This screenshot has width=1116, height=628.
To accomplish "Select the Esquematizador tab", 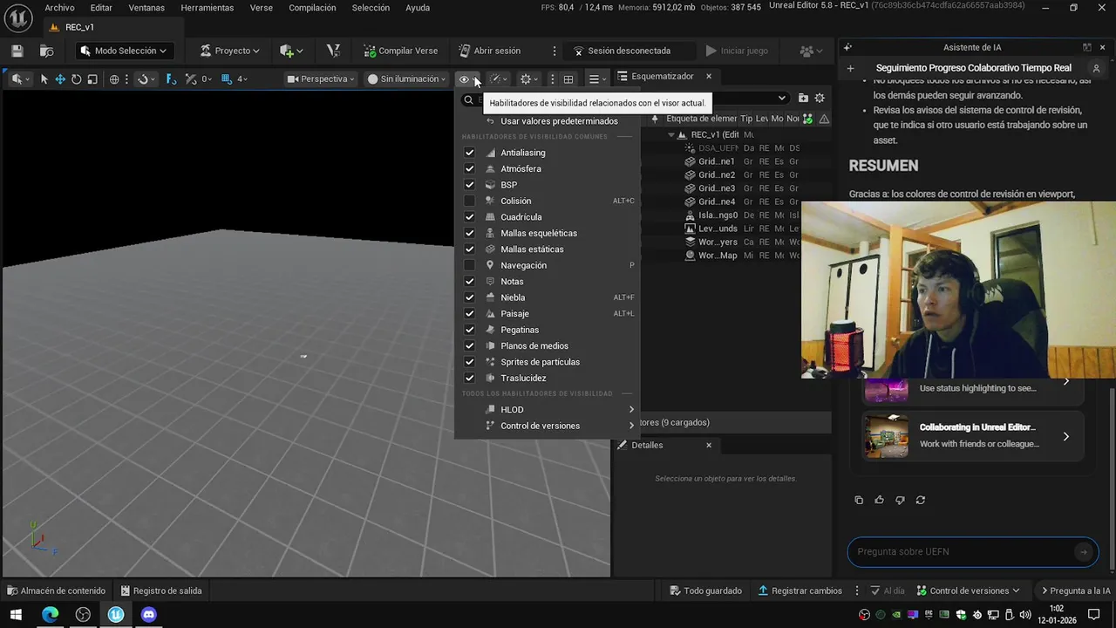I will 663,77.
